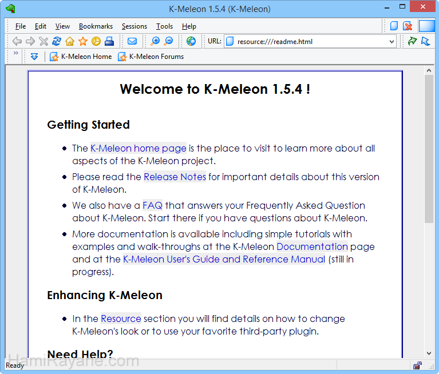Open the Documentation link

(312, 246)
